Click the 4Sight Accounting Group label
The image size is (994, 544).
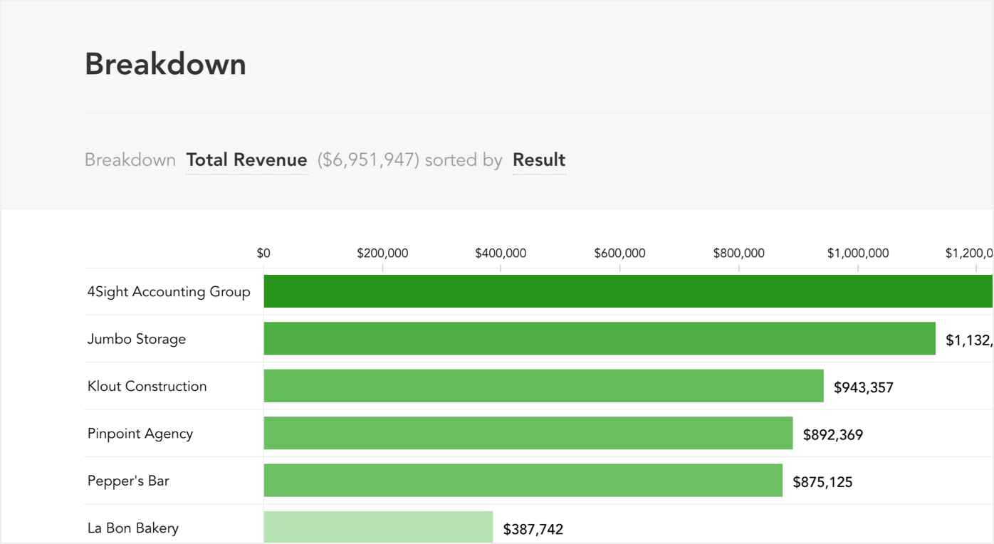[169, 292]
